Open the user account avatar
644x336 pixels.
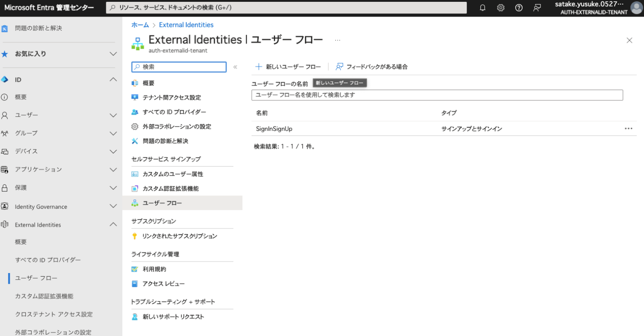click(x=636, y=8)
